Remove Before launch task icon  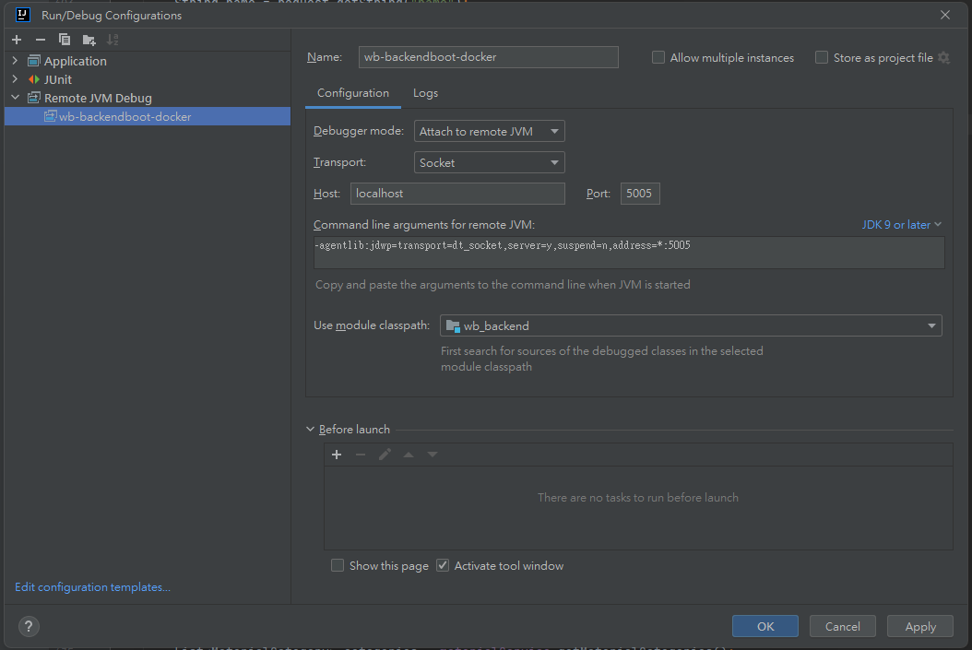(x=361, y=455)
